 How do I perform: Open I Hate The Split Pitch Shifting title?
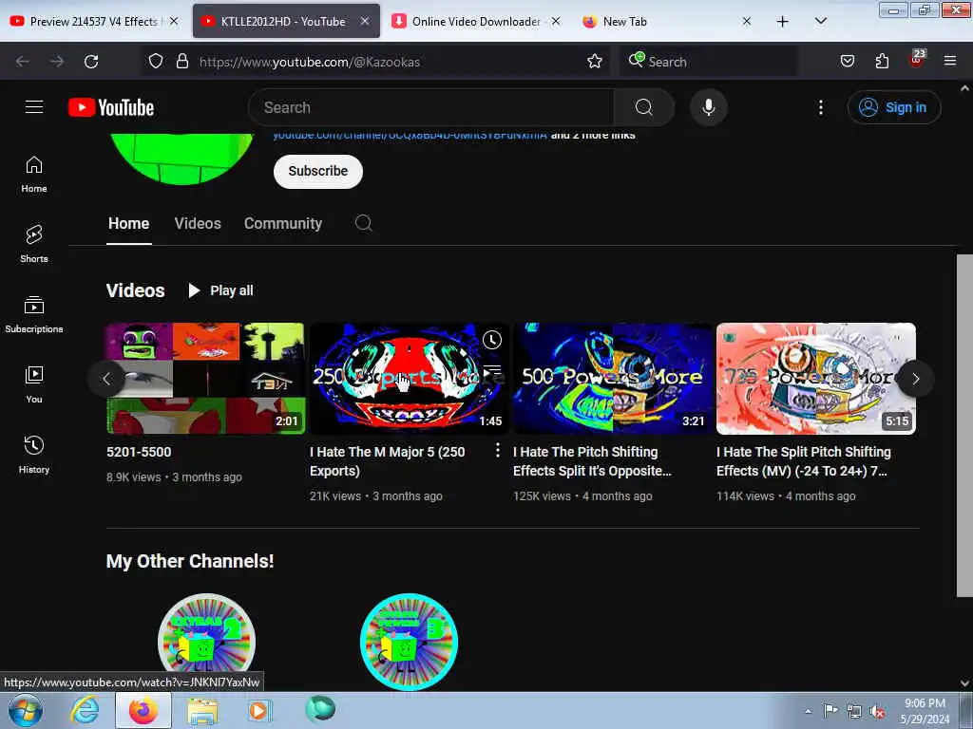pyautogui.click(x=803, y=461)
